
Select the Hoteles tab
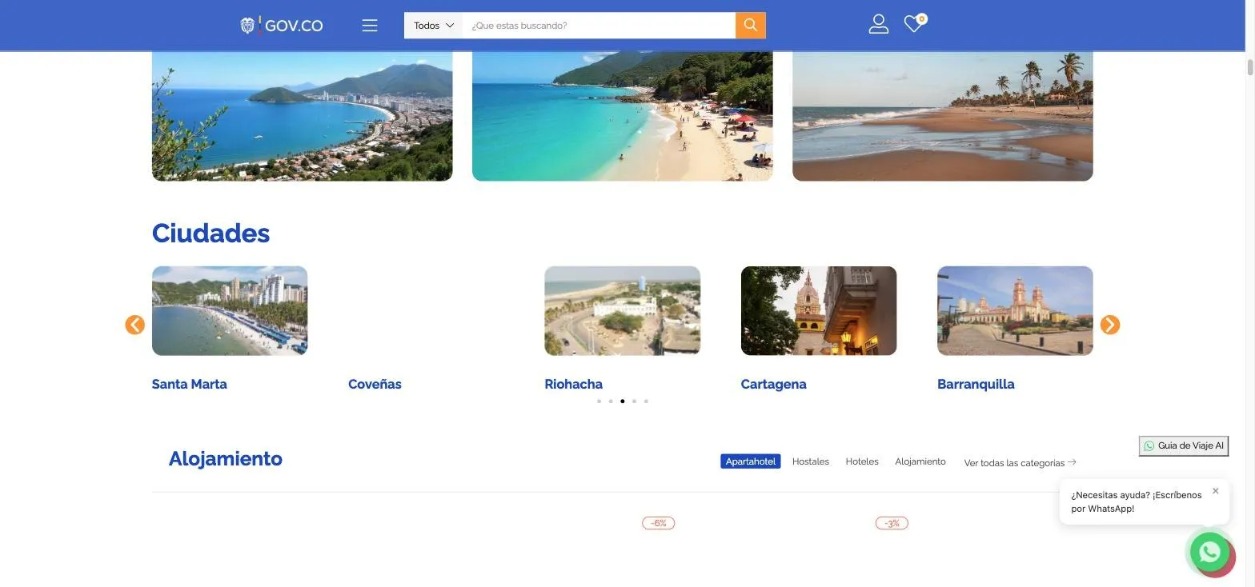pos(862,461)
